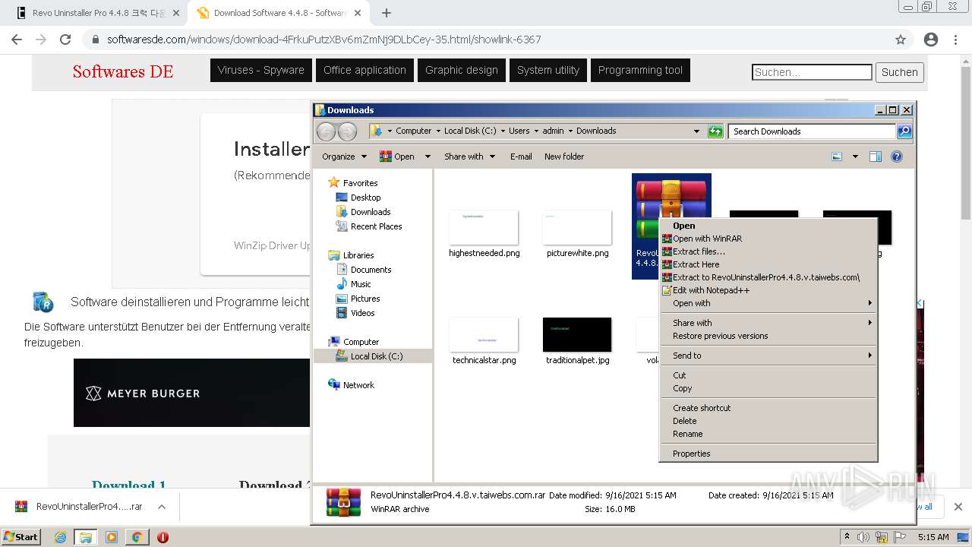Choose Delete in context menu
The width and height of the screenshot is (972, 547).
click(768, 421)
